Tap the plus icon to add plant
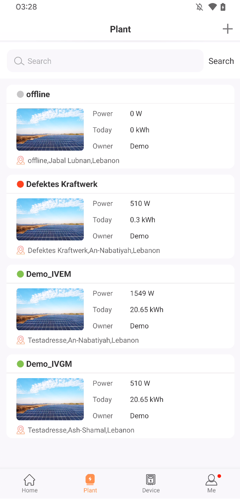The width and height of the screenshot is (240, 499). (x=228, y=29)
